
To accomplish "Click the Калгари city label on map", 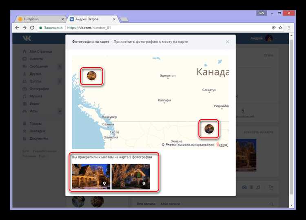I will point(164,100).
